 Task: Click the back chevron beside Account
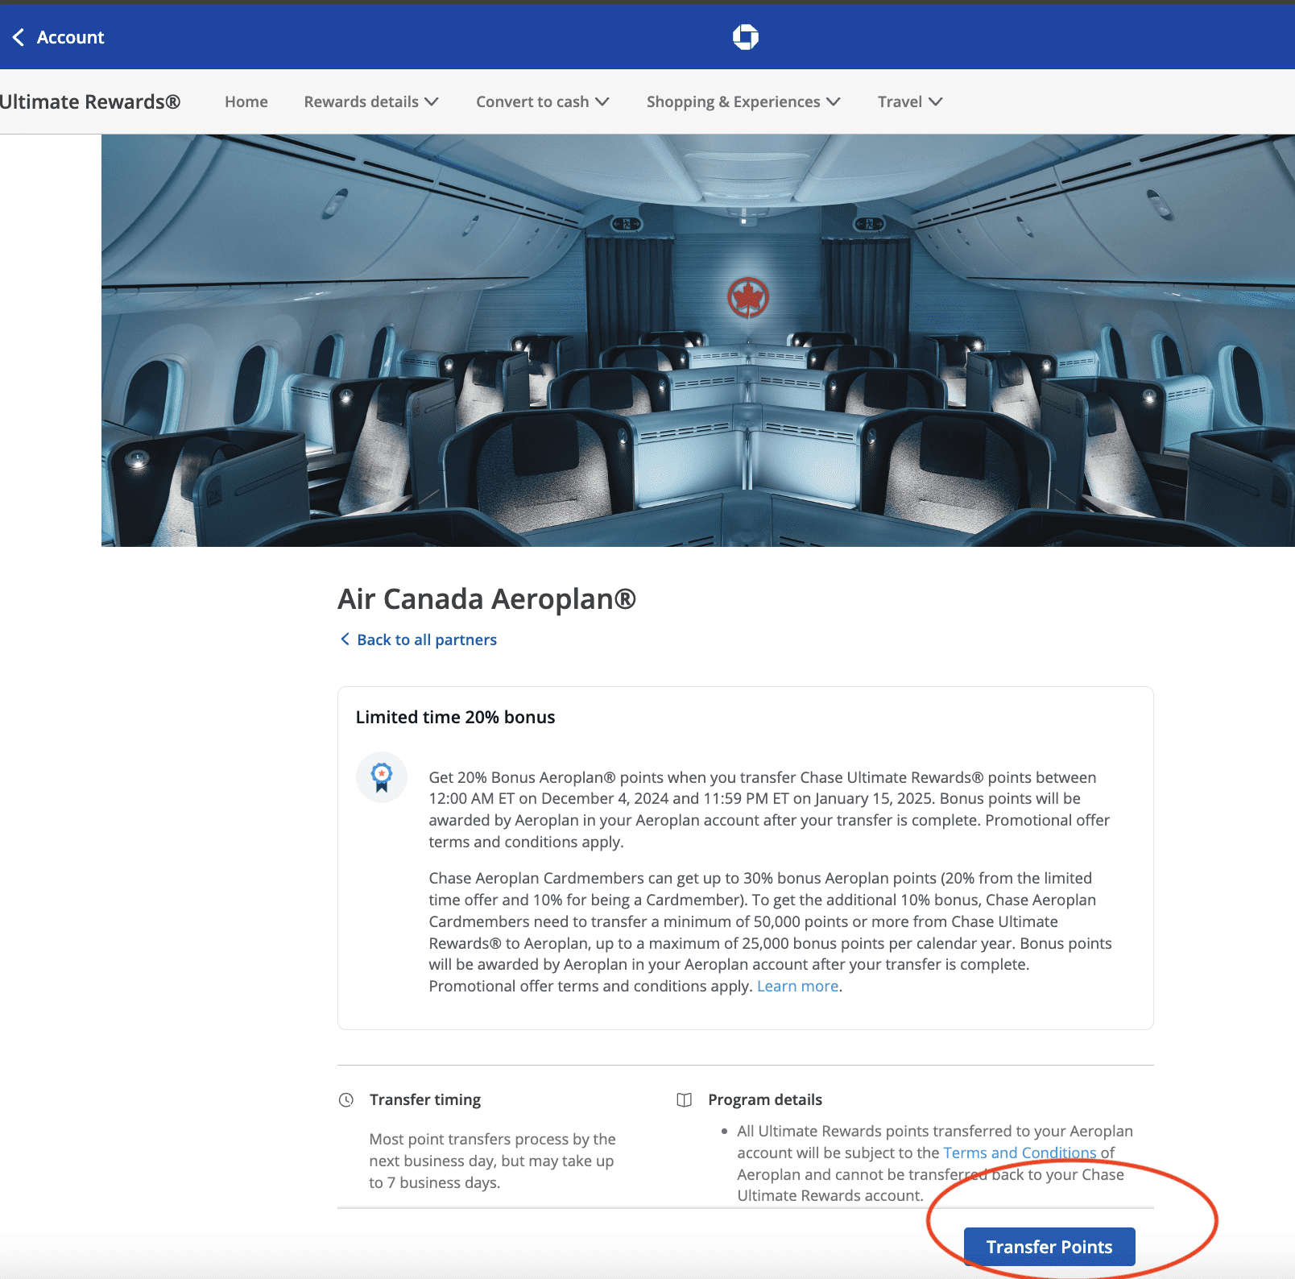(x=19, y=37)
